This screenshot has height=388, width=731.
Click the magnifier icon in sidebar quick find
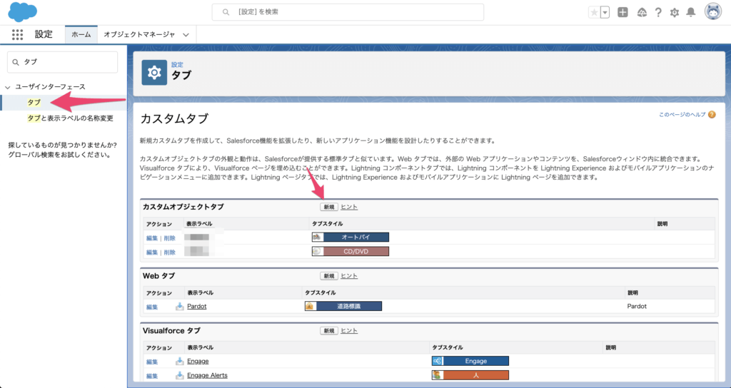16,63
